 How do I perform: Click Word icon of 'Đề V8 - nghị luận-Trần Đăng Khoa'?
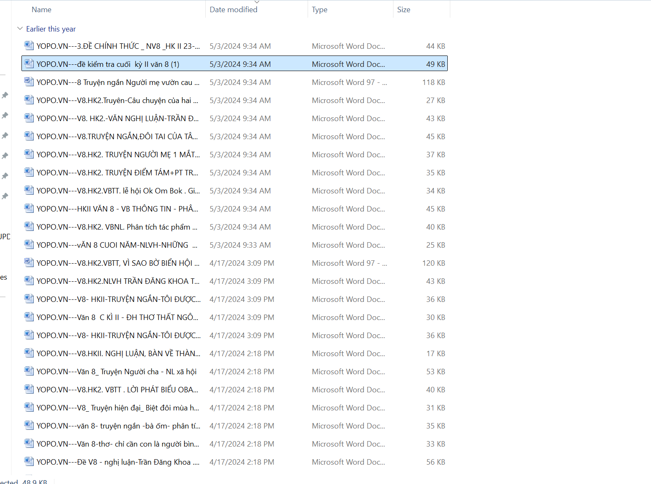[x=29, y=461]
